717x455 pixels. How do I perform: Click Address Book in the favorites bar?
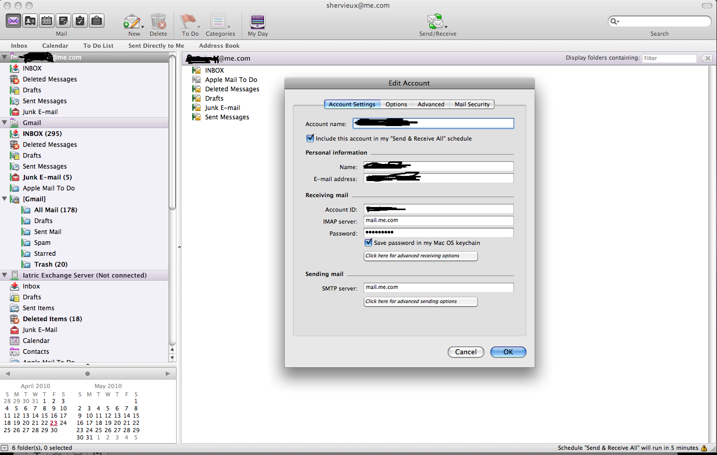(219, 46)
